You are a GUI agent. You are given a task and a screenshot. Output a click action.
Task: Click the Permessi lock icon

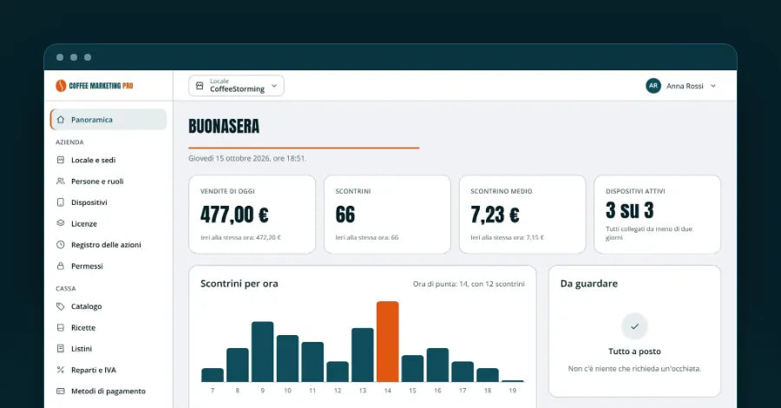pyautogui.click(x=61, y=266)
